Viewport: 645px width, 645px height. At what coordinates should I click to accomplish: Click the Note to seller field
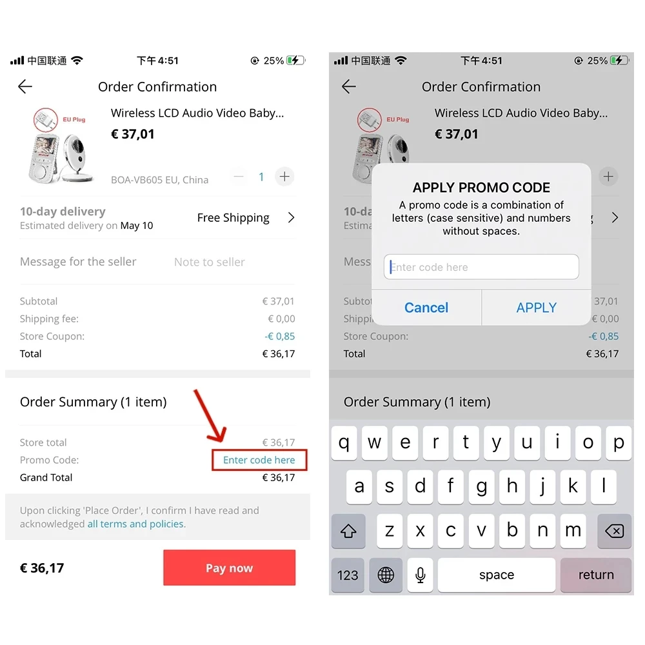tap(210, 262)
